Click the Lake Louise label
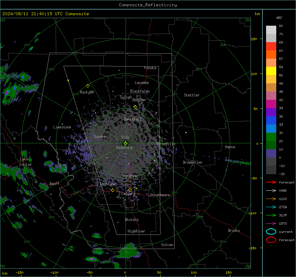 pyautogui.click(x=25, y=162)
